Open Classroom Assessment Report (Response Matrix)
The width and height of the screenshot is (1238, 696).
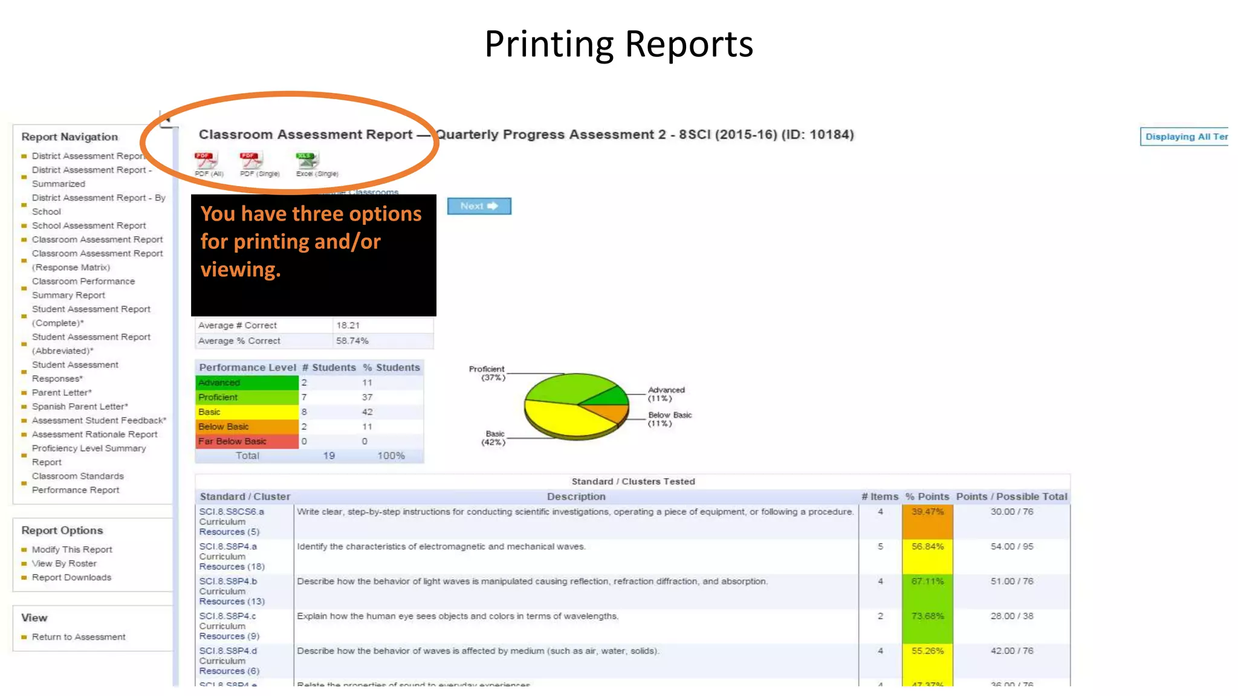coord(97,260)
